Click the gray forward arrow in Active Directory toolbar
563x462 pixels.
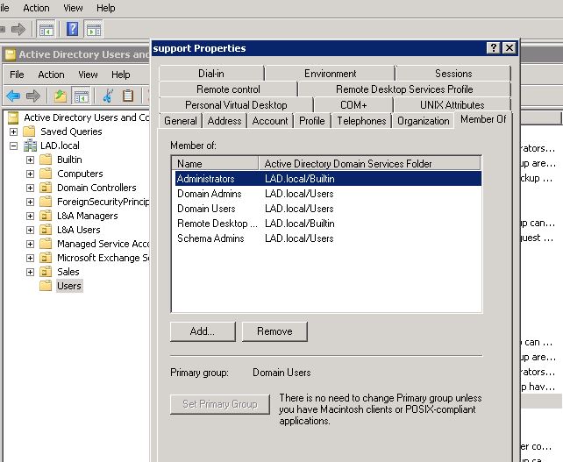pos(33,96)
